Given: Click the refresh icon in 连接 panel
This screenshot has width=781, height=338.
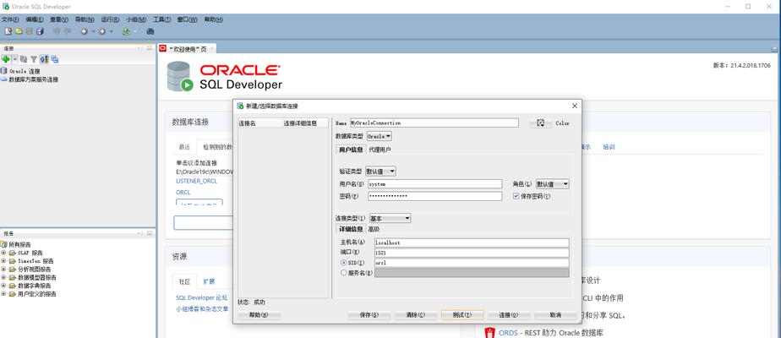Looking at the screenshot, I should 24,59.
